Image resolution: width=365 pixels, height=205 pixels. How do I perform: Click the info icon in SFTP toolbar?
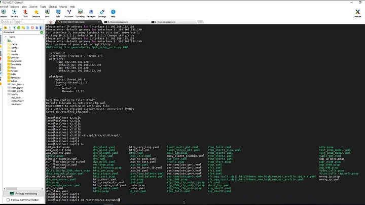(x=41, y=28)
